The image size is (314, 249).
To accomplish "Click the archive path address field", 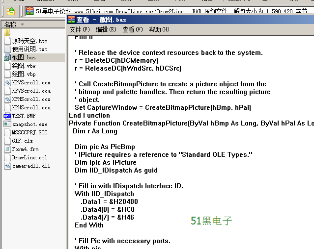I will (x=170, y=11).
